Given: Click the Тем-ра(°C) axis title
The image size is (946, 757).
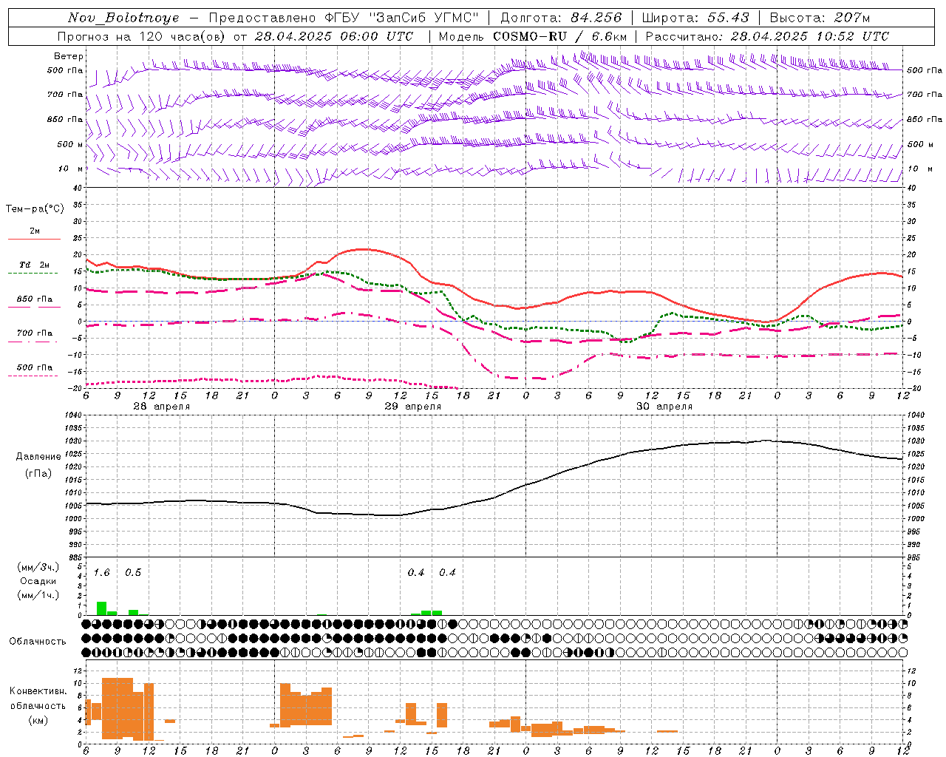Looking at the screenshot, I should tap(35, 209).
